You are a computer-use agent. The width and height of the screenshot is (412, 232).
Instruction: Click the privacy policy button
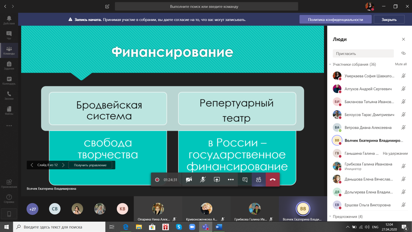[x=335, y=20]
